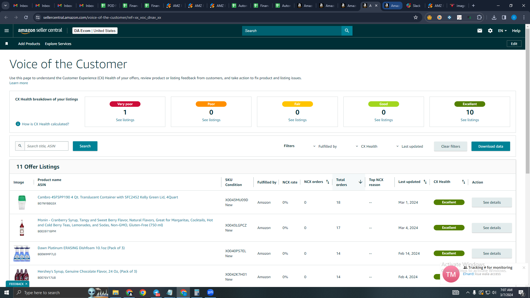Open Zoom from the taskbar
Viewport: 530px width, 298px height.
tap(210, 292)
